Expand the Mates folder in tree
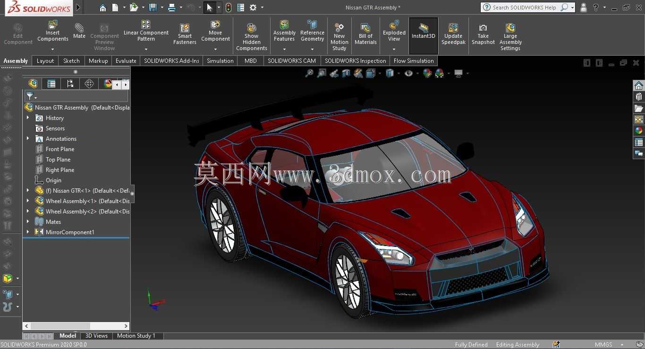Image resolution: width=645 pixels, height=349 pixels. click(x=28, y=221)
